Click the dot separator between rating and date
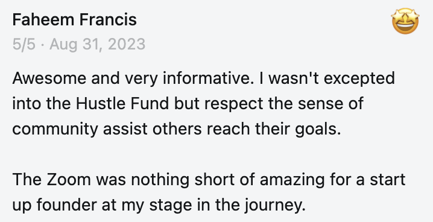Viewport: 433px width, 222px height. (42, 45)
